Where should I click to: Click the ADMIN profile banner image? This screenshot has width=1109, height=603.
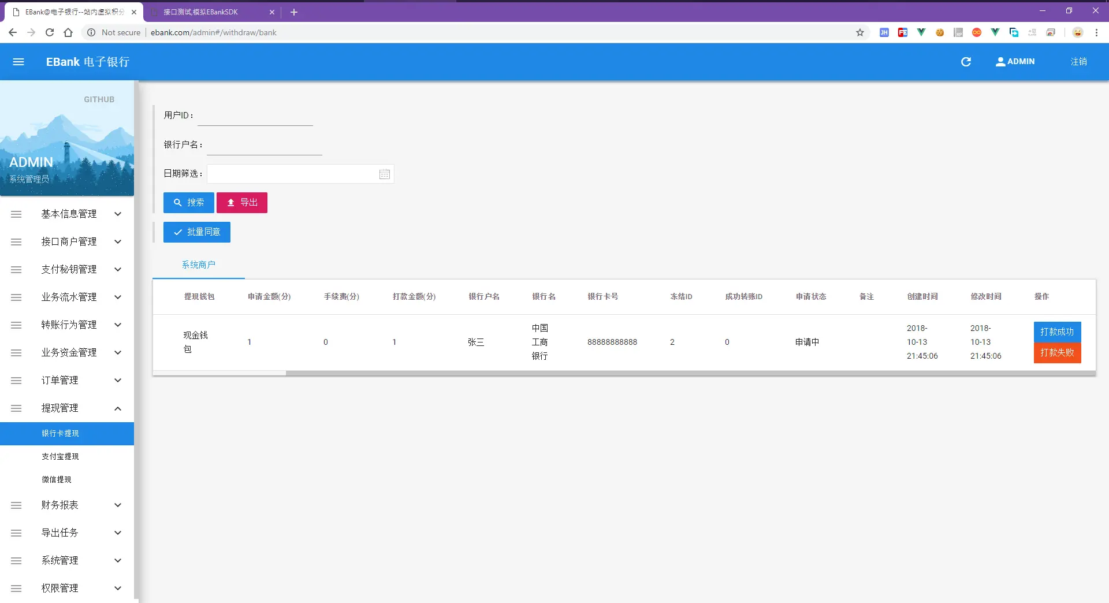(x=67, y=139)
